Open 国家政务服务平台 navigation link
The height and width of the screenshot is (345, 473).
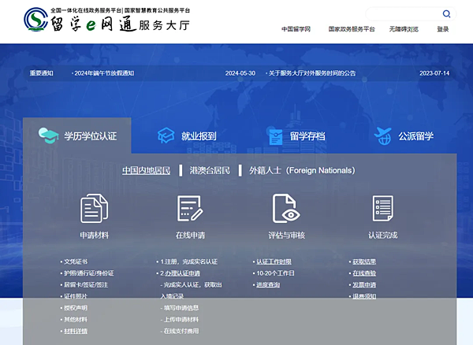pyautogui.click(x=351, y=29)
